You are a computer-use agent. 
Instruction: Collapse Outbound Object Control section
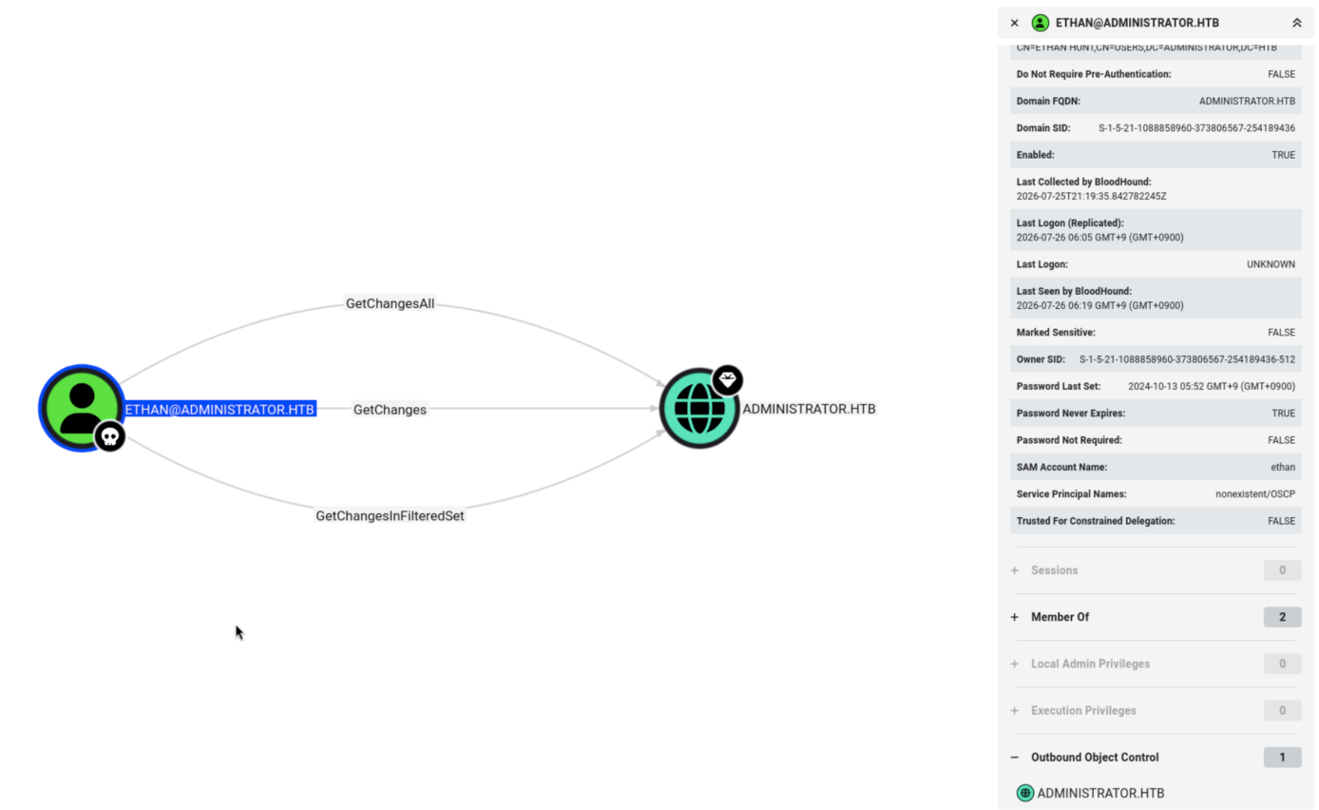click(x=1014, y=758)
